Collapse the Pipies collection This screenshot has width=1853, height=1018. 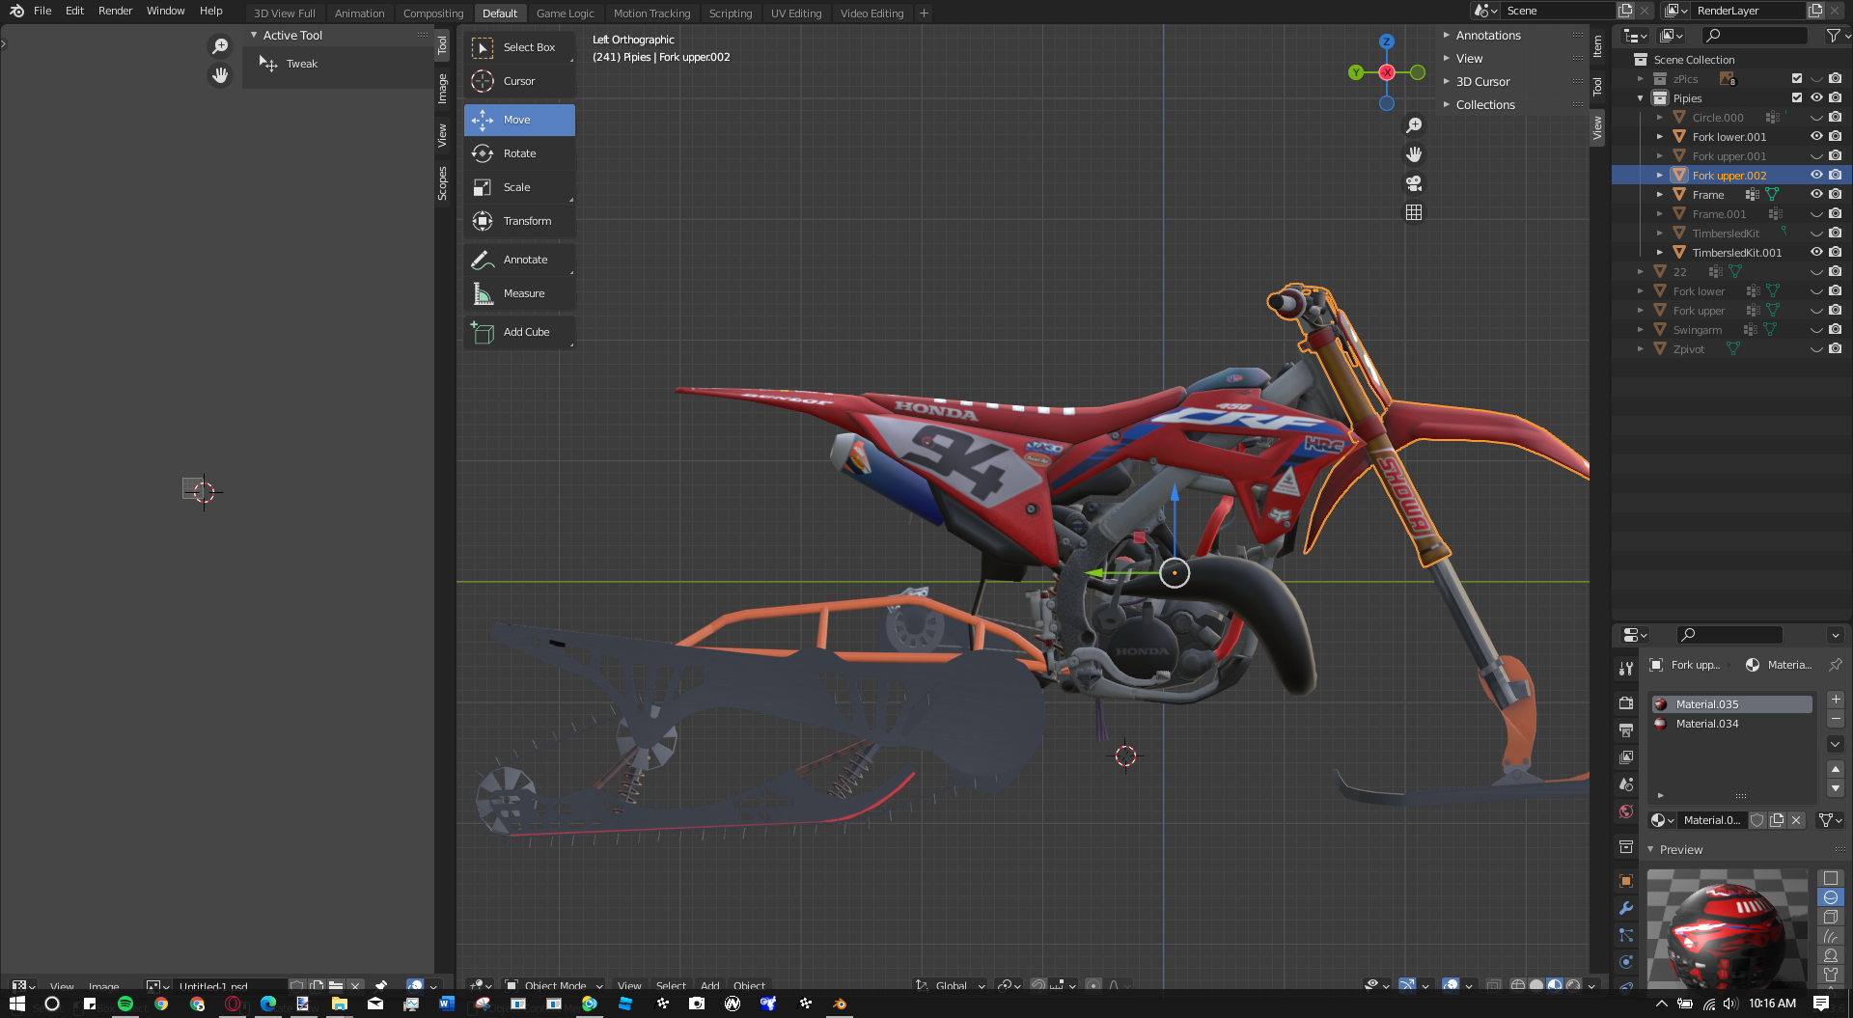[1641, 98]
